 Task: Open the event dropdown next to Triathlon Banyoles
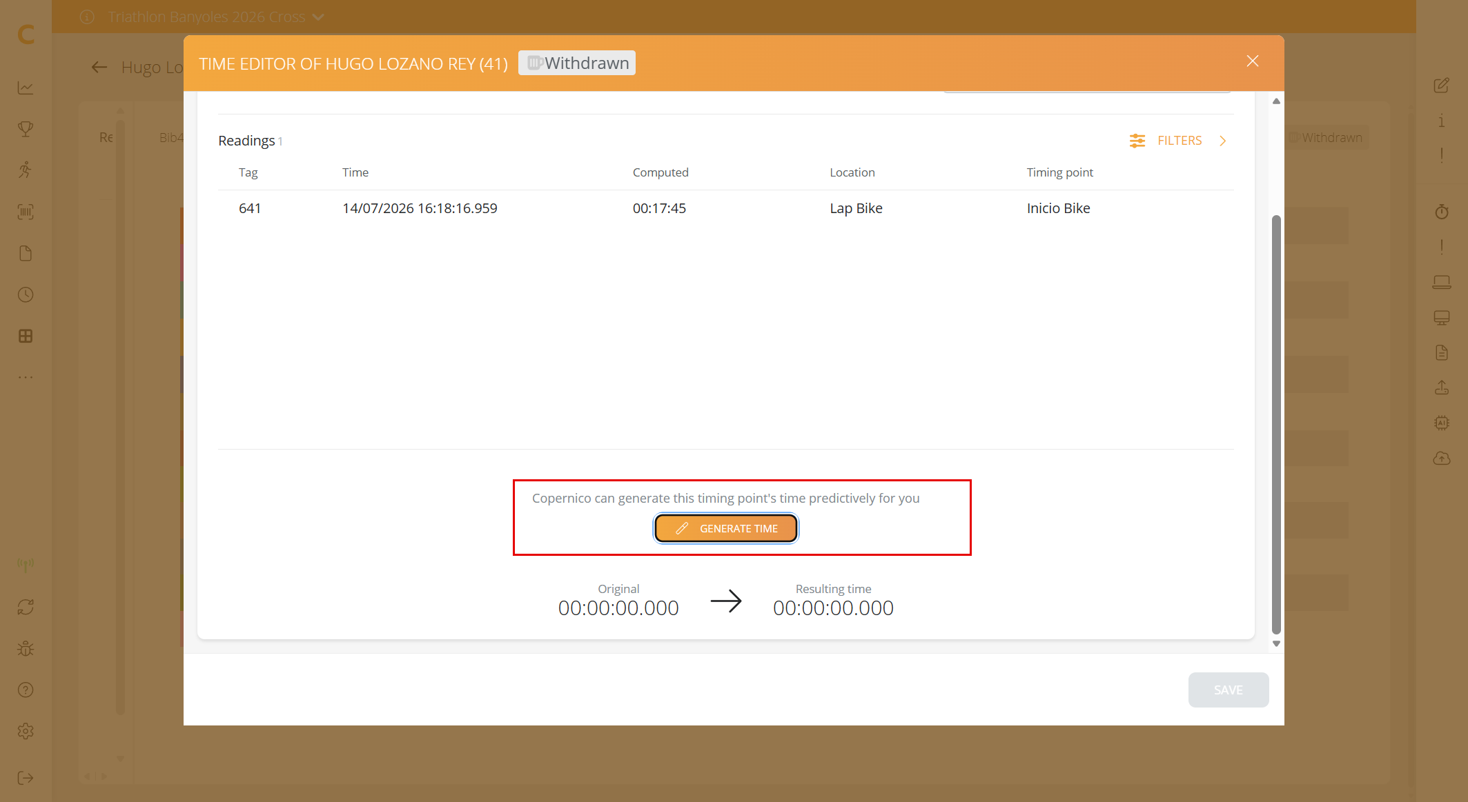(x=318, y=17)
